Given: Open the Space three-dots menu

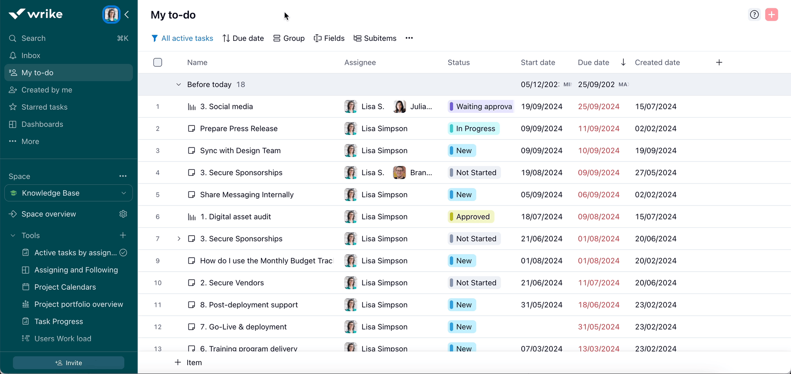Looking at the screenshot, I should coord(123,176).
